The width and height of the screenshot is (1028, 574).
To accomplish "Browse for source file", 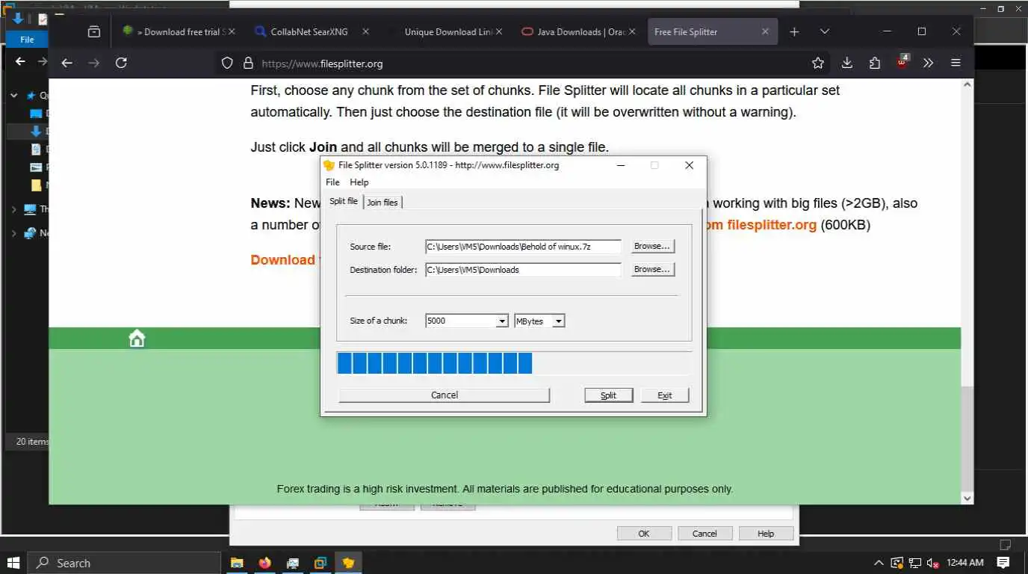I will pyautogui.click(x=652, y=246).
